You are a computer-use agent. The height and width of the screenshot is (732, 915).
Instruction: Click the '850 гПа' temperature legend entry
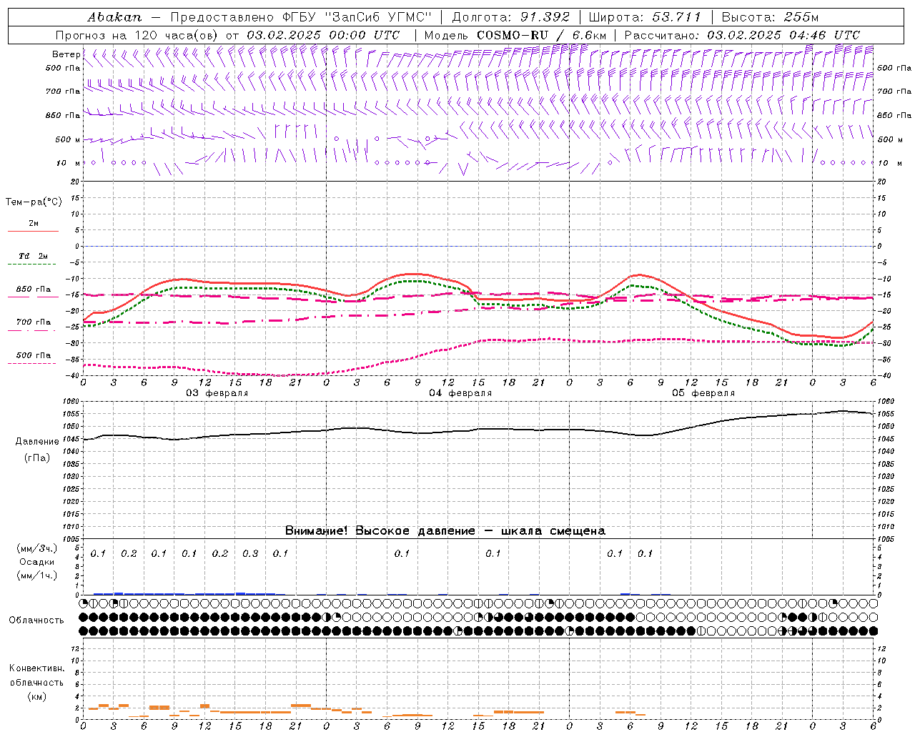click(34, 290)
